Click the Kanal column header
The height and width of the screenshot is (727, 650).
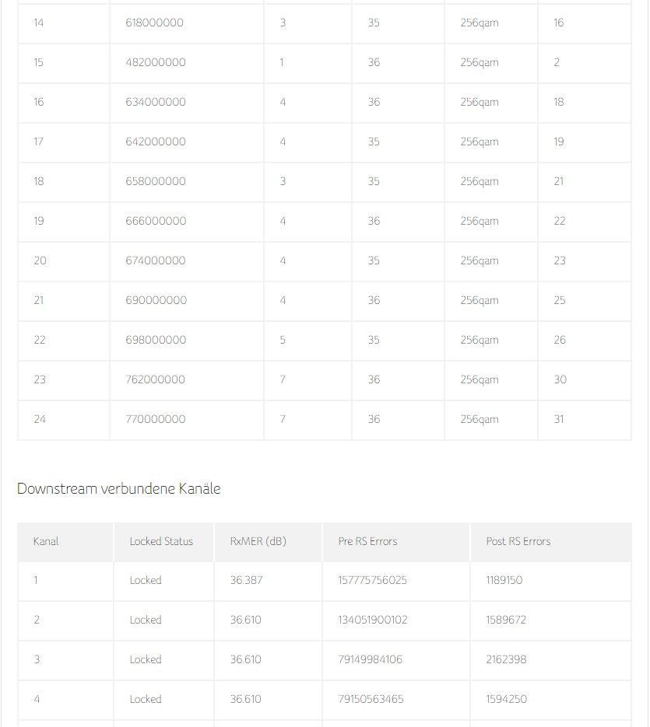(x=46, y=541)
